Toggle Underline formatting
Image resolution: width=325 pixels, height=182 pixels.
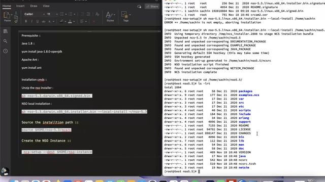(x=38, y=21)
